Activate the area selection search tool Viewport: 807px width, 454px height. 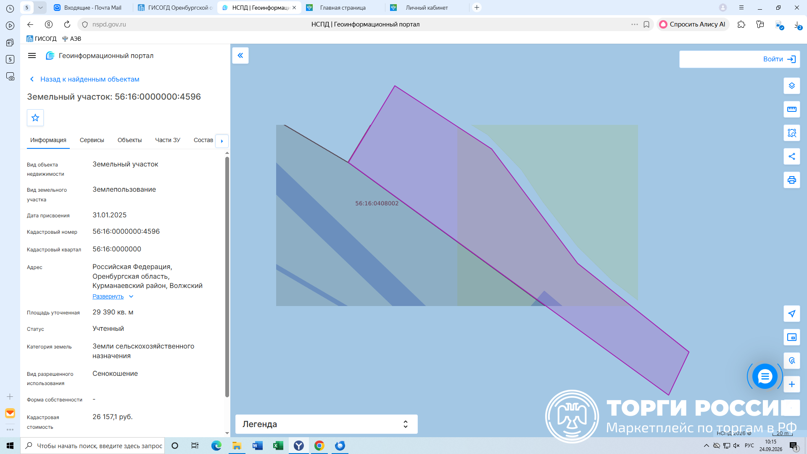tap(792, 133)
